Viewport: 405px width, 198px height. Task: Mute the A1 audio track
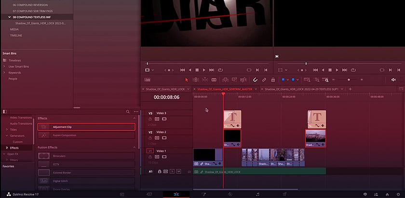[x=178, y=171]
